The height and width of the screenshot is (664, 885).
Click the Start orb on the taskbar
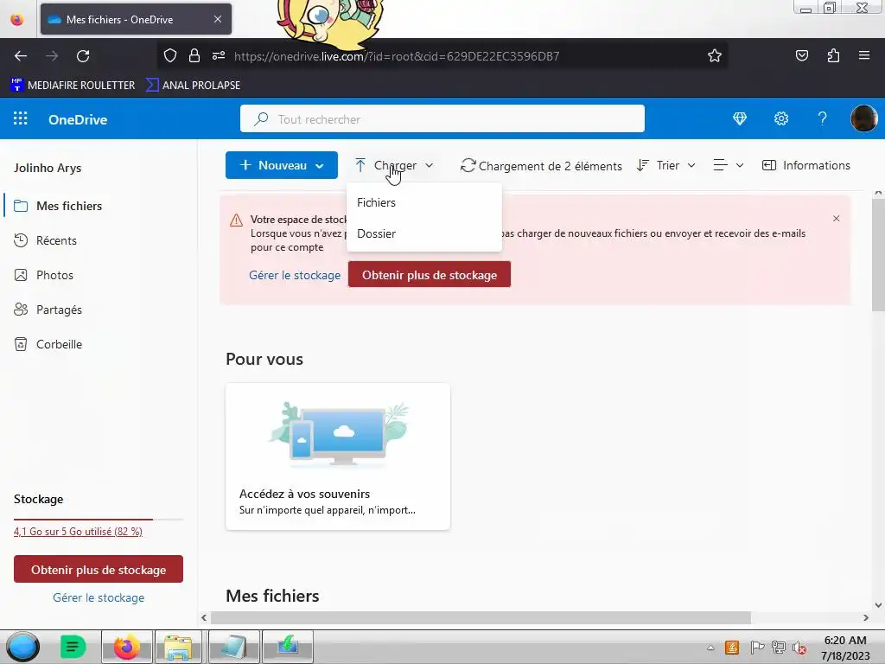(22, 647)
